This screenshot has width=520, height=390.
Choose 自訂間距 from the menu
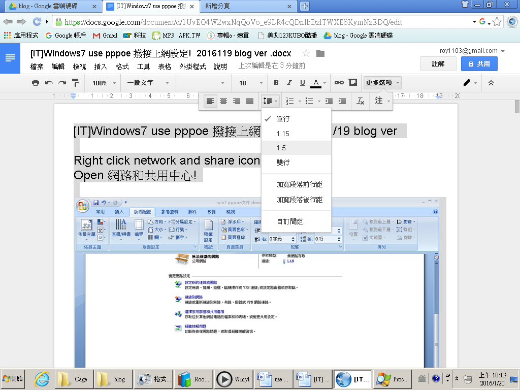296,221
